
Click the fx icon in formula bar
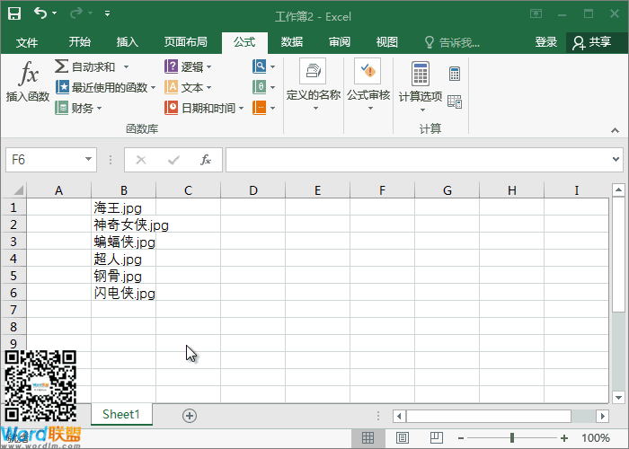click(x=206, y=160)
